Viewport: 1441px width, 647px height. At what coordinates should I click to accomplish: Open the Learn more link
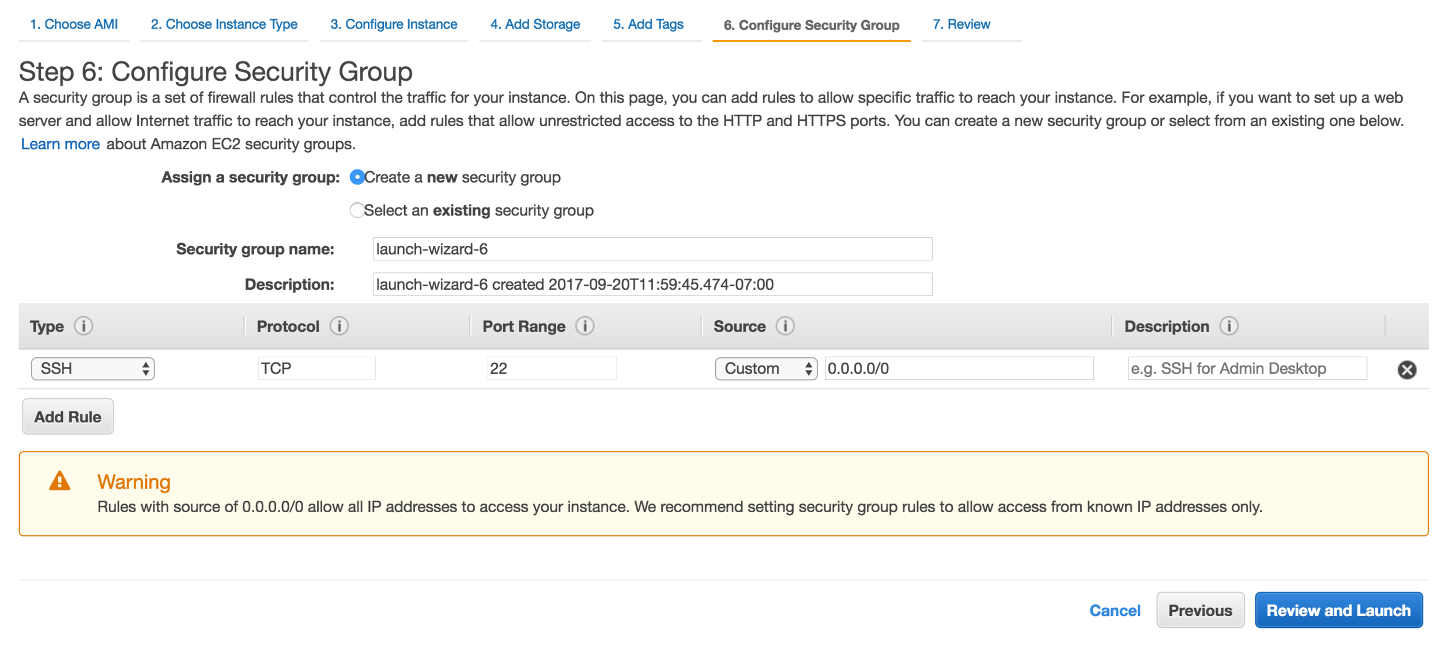61,144
